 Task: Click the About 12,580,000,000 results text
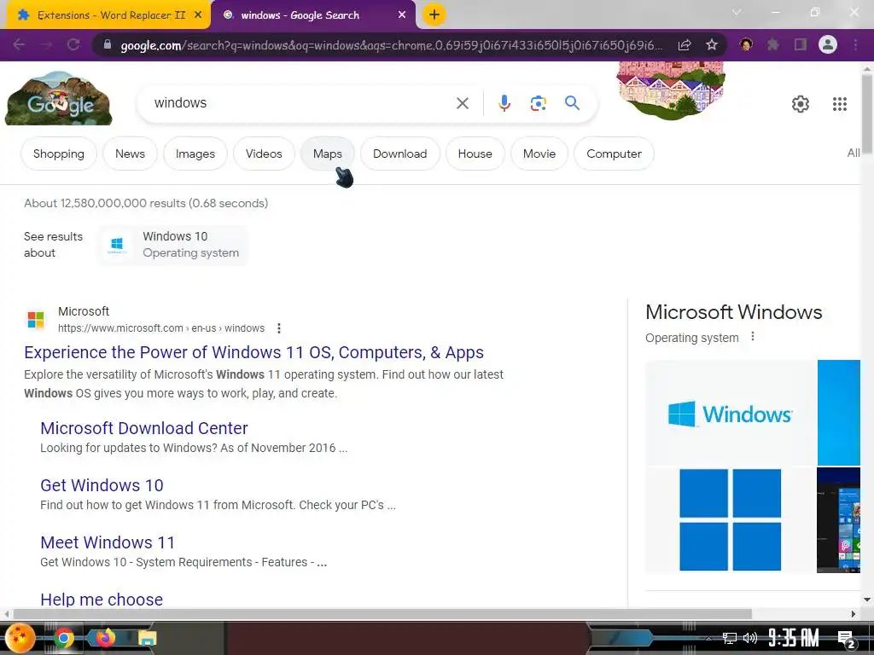pyautogui.click(x=146, y=203)
